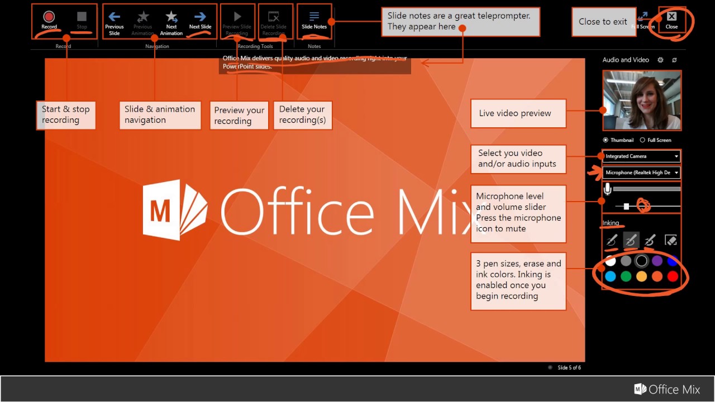Viewport: 715px width, 402px height.
Task: Select the Full Screen video option
Action: point(656,140)
